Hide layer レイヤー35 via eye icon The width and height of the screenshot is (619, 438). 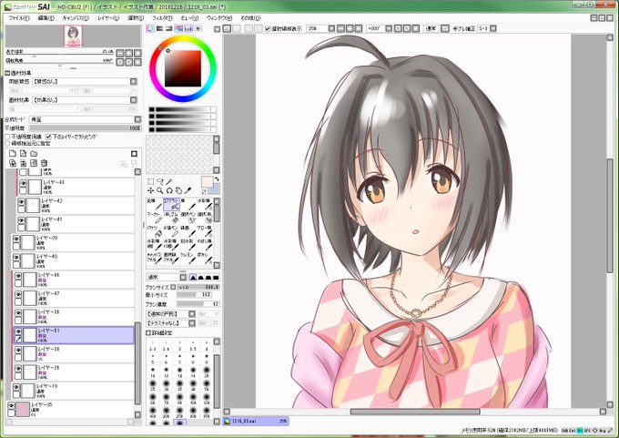coord(11,405)
